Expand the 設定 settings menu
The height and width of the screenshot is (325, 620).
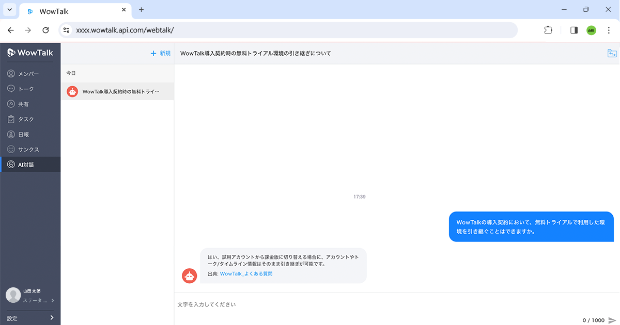tap(30, 318)
